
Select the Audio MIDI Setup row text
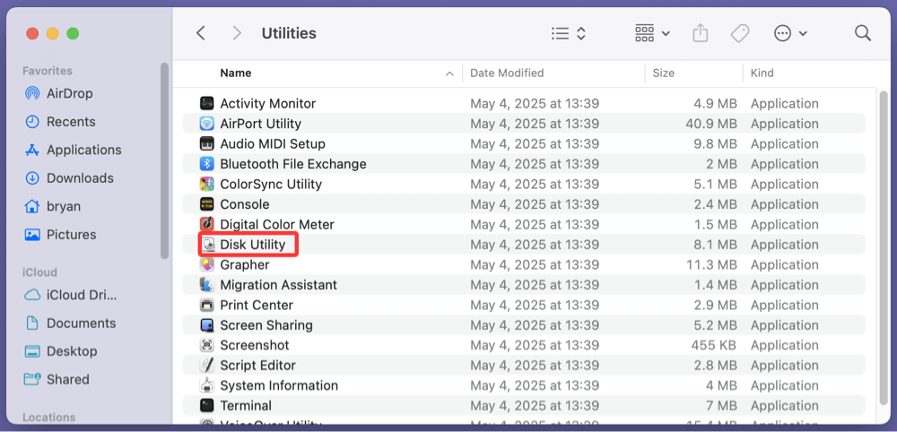tap(273, 143)
